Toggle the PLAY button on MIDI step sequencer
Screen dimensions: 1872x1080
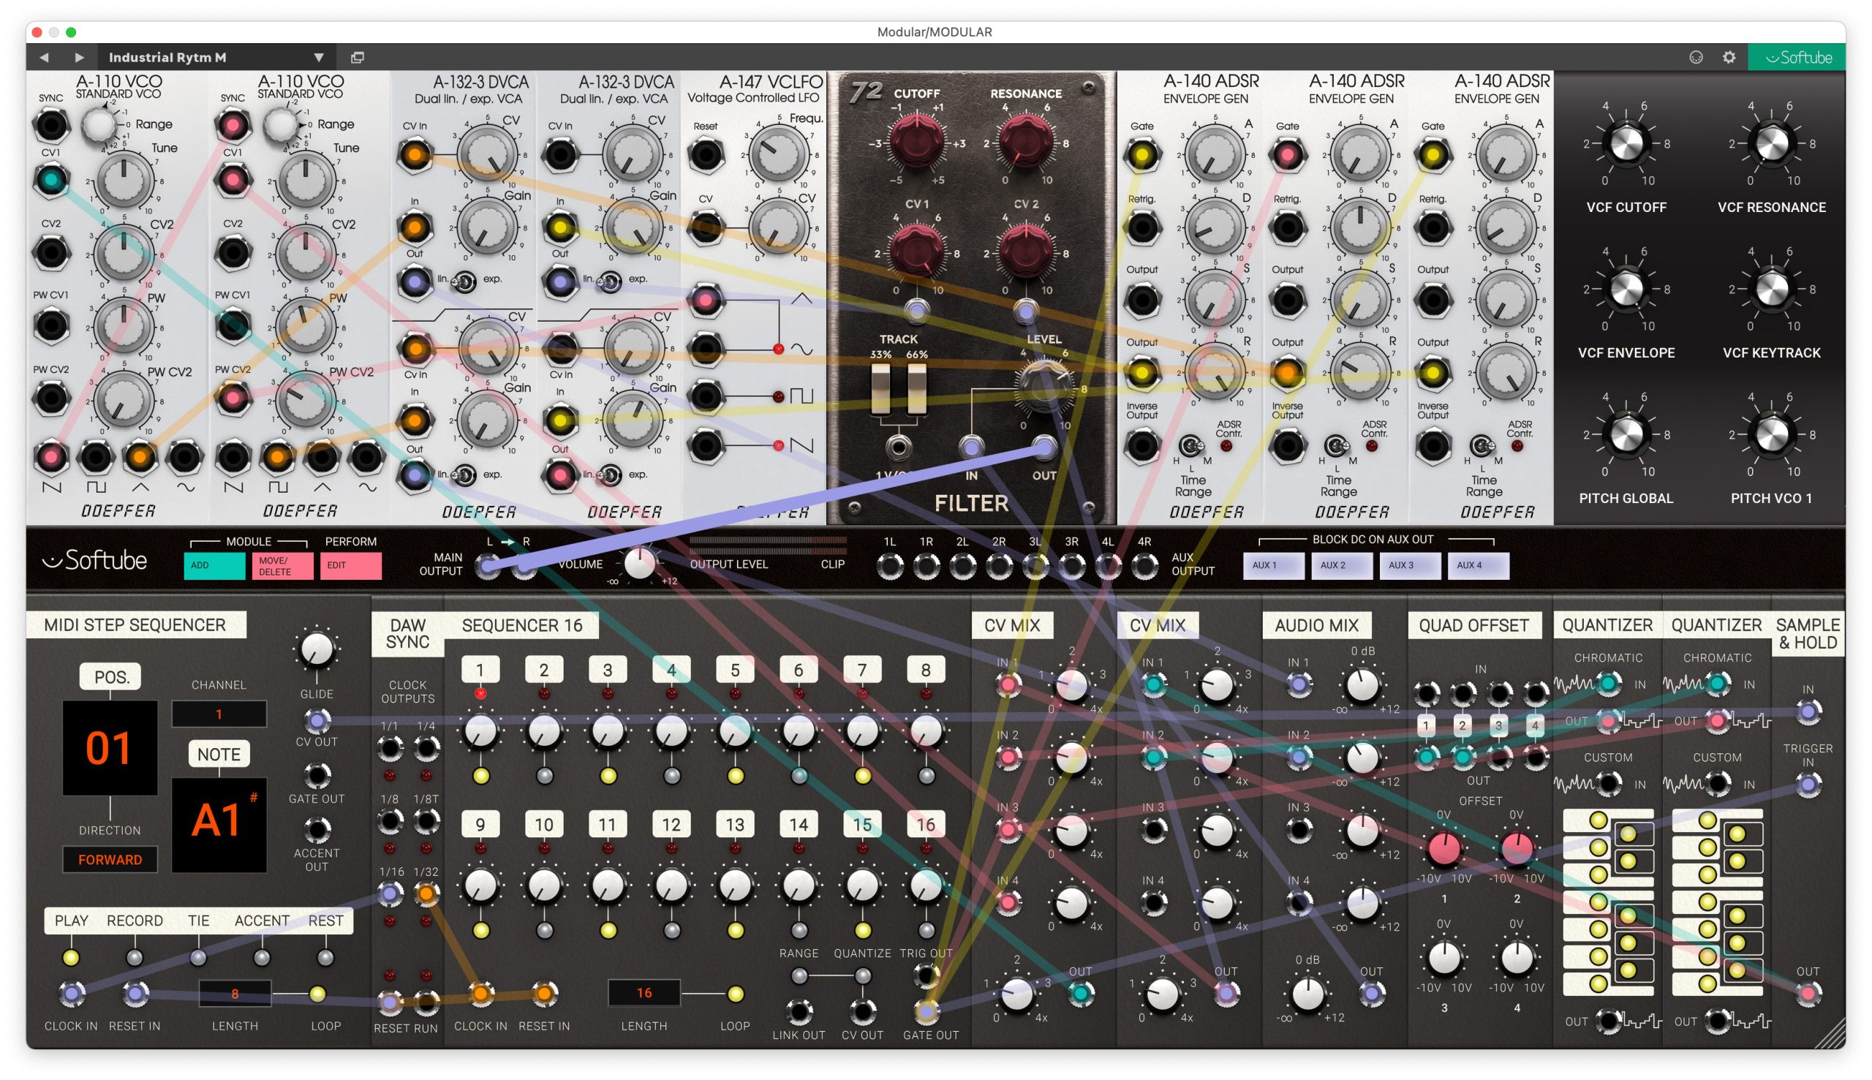(x=70, y=958)
